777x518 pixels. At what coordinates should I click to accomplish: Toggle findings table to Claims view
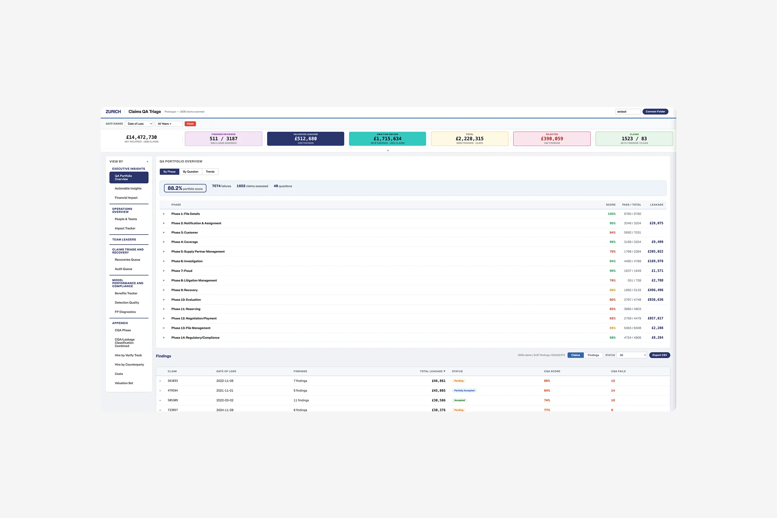coord(576,355)
